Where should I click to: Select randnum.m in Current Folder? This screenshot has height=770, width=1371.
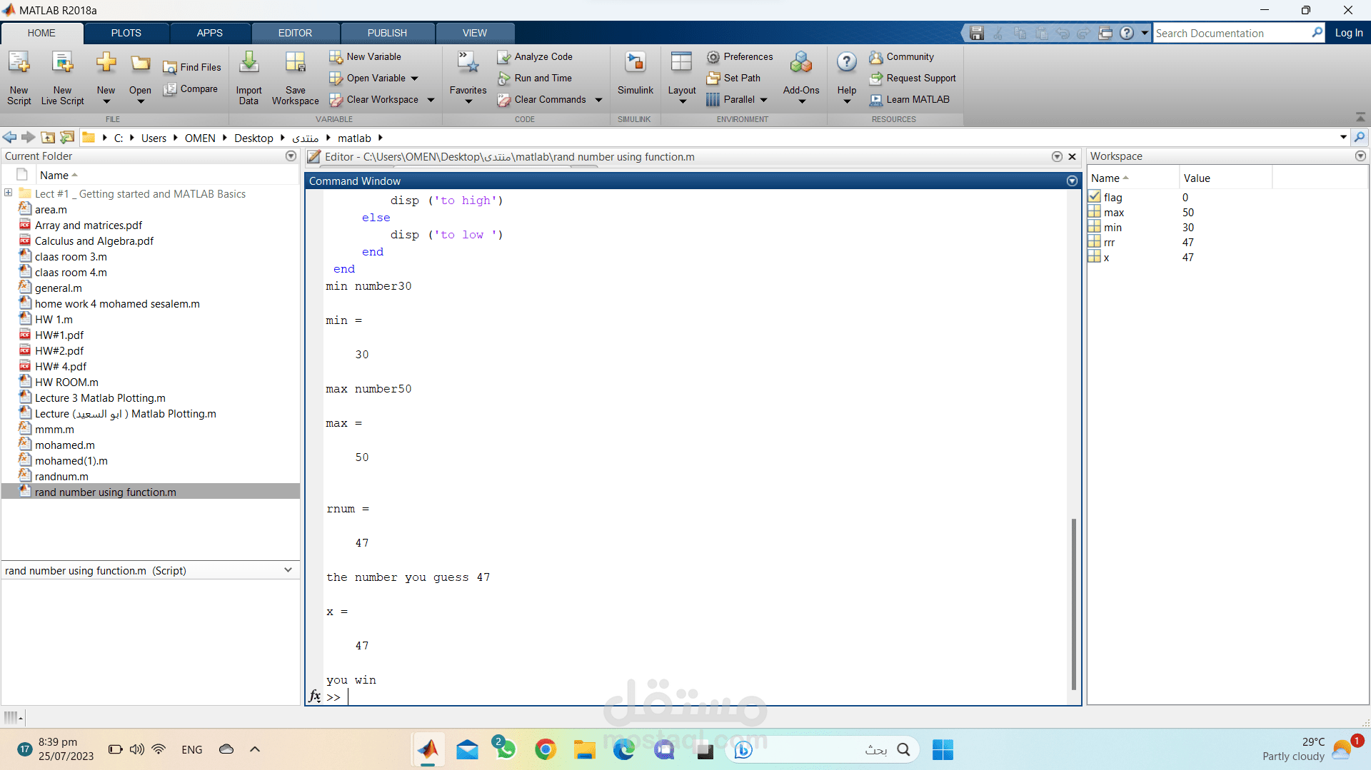[61, 476]
